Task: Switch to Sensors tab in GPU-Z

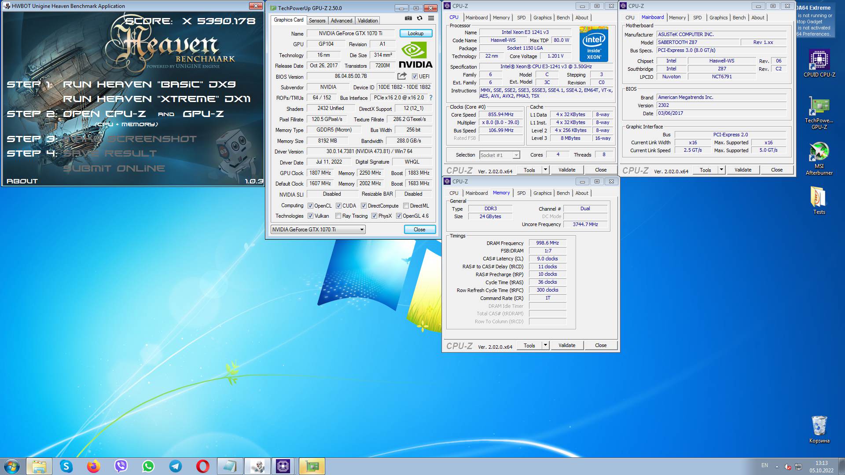Action: [x=317, y=21]
